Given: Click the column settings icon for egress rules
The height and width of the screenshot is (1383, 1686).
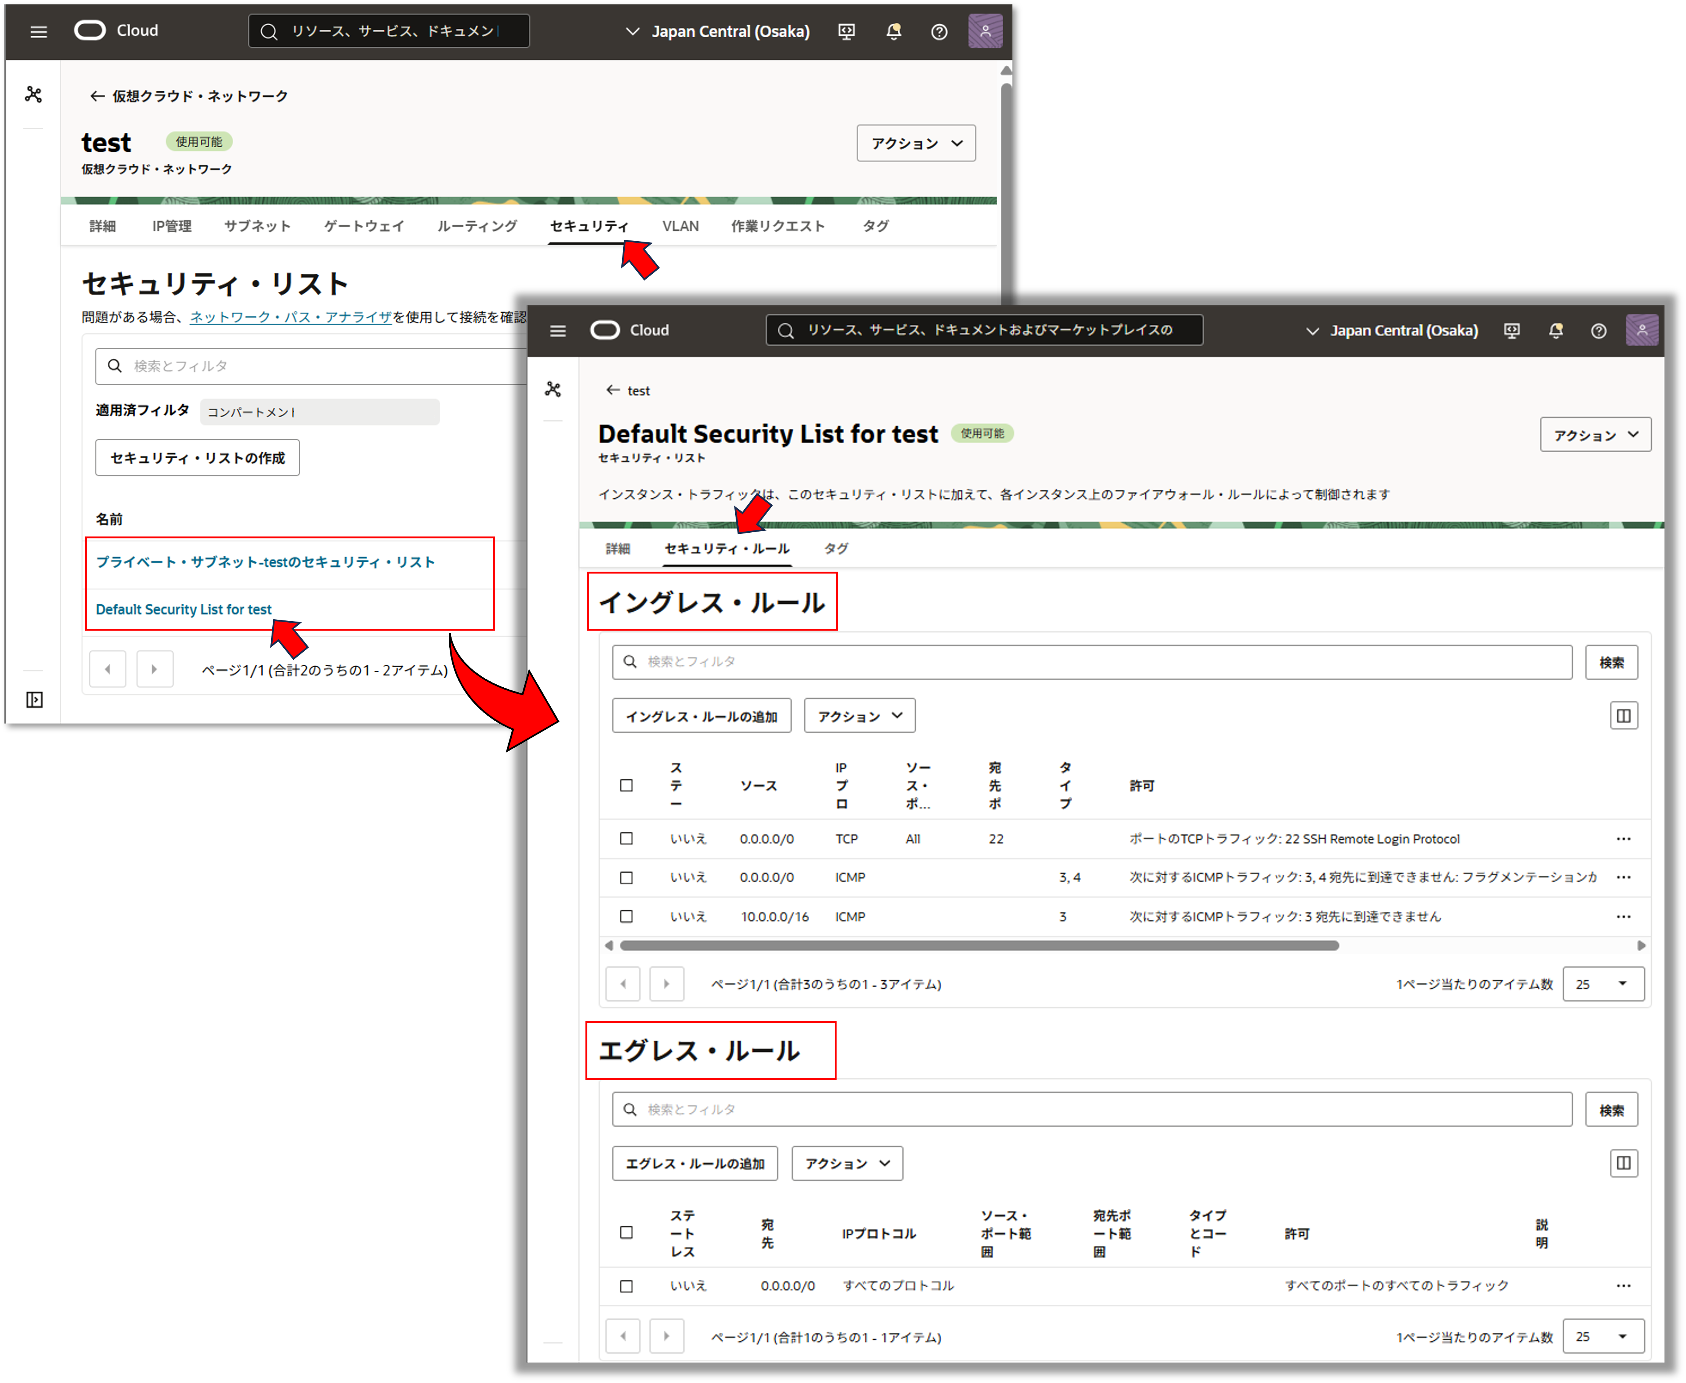Looking at the screenshot, I should pyautogui.click(x=1623, y=1163).
